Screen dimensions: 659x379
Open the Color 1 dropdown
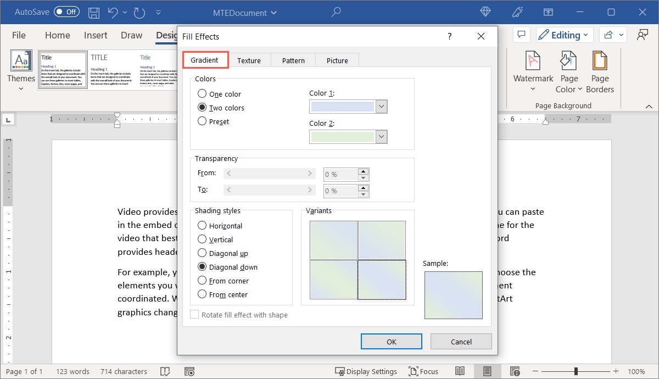click(x=381, y=106)
